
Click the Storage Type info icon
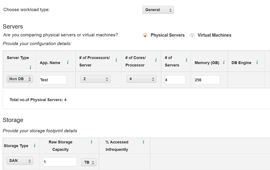(x=34, y=145)
